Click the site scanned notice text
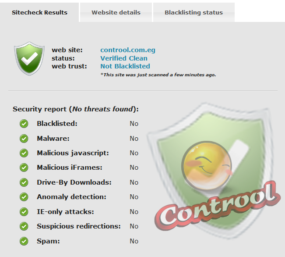Screen dimensions: 285x257 pos(158,75)
